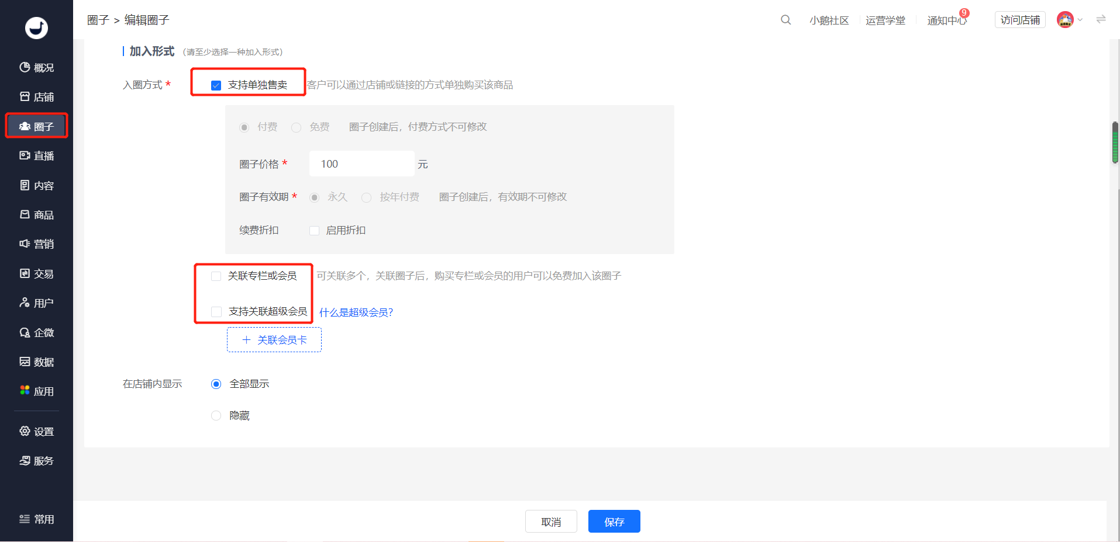Click the 圈子 breadcrumb link
1120x542 pixels.
98,20
